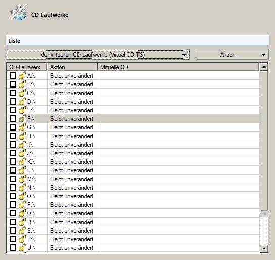Click the lock icon for drive A:\
The image size is (275, 260).
[x=22, y=76]
